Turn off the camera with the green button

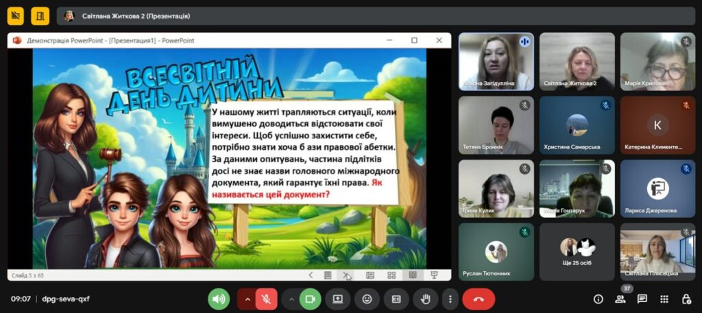310,299
